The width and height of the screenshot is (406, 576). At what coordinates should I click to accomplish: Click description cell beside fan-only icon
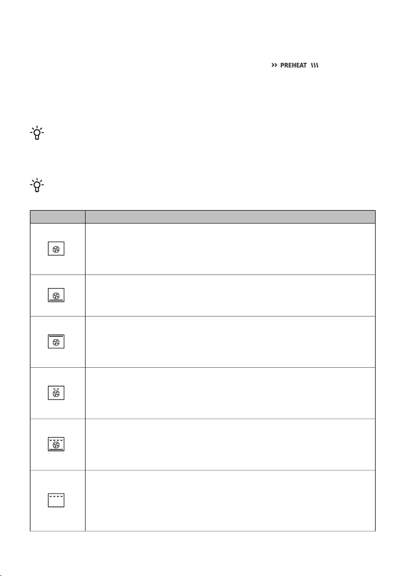point(231,249)
